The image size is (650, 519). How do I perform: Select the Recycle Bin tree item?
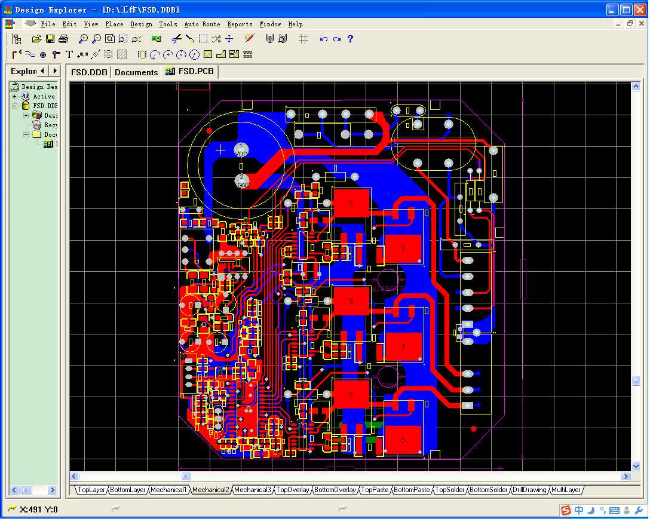coord(45,125)
